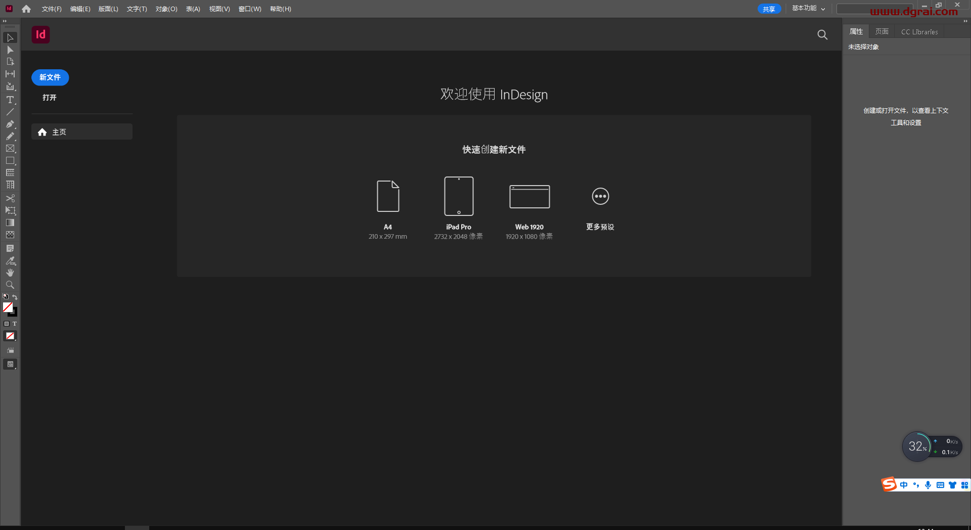Select the Zoom tool
Viewport: 971px width, 530px height.
[x=10, y=285]
